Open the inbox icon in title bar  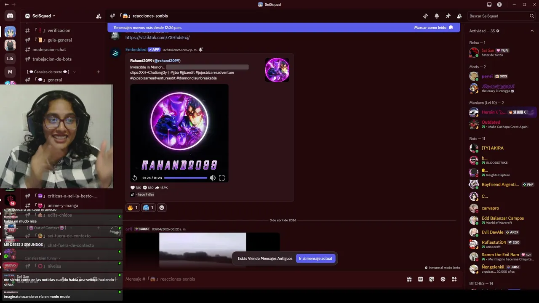tap(489, 5)
